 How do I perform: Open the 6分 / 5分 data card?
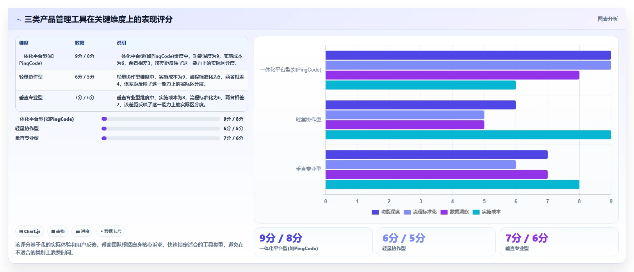(436, 242)
